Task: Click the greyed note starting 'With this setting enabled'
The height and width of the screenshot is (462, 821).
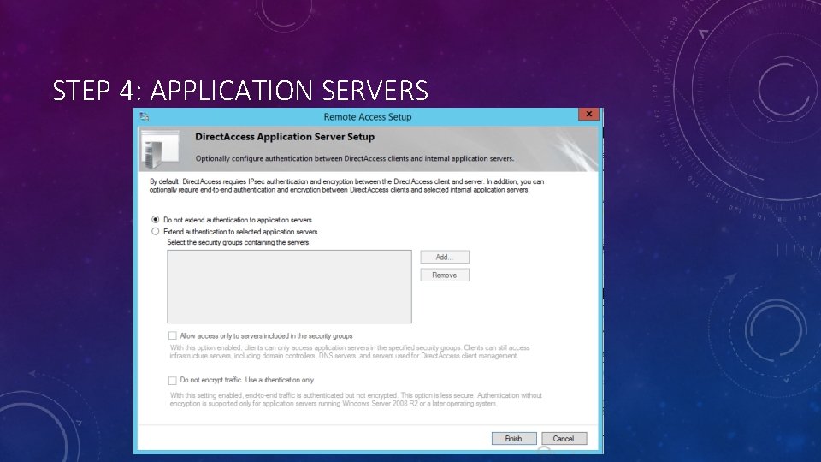Action: point(356,400)
